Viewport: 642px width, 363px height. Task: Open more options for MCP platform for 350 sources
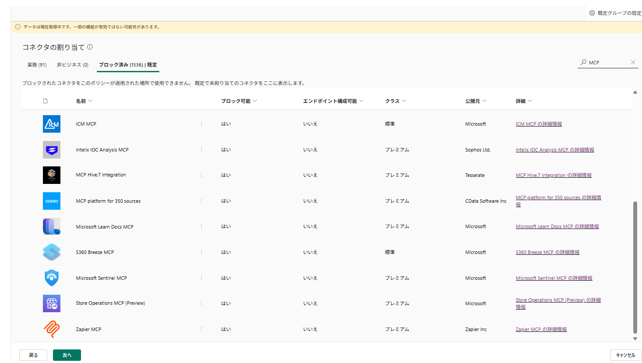point(201,201)
